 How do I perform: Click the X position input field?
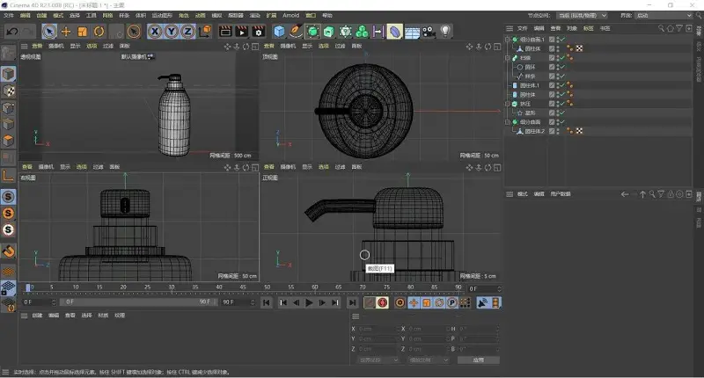[378, 329]
